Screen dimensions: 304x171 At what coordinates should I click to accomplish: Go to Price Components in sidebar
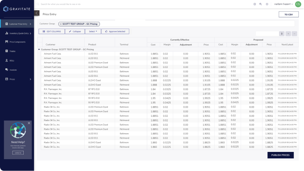pyautogui.click(x=17, y=42)
